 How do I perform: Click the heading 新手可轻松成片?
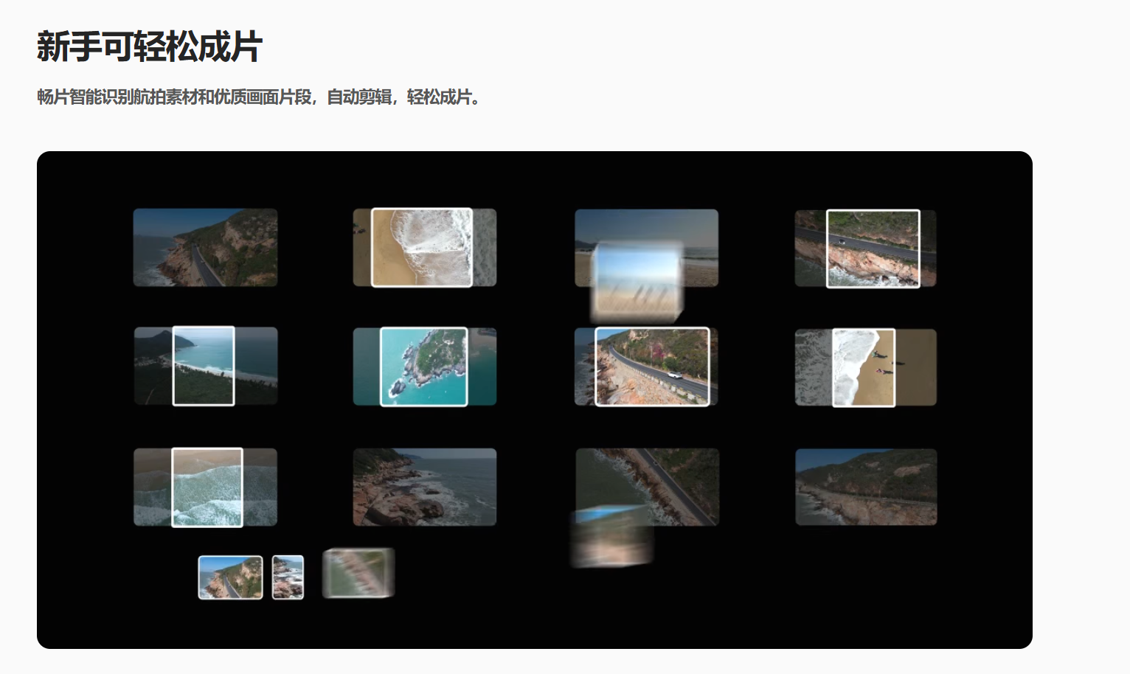click(x=150, y=46)
